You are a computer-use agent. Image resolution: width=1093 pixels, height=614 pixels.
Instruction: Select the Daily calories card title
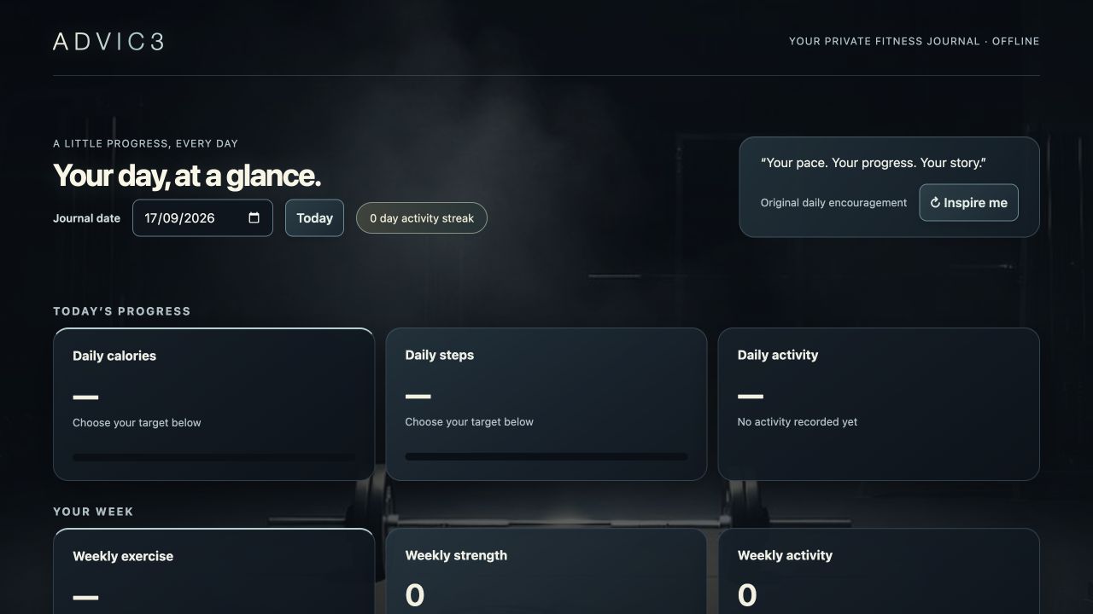coord(114,356)
